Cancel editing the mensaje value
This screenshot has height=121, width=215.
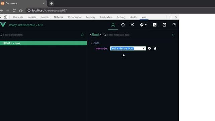click(149, 48)
